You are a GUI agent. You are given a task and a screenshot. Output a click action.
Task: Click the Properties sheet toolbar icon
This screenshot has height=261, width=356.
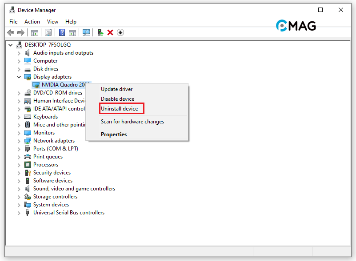pyautogui.click(x=48, y=32)
